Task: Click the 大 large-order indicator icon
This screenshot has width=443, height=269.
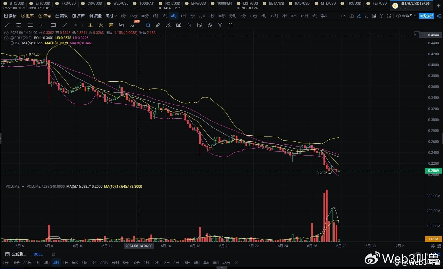Action: 101,25
